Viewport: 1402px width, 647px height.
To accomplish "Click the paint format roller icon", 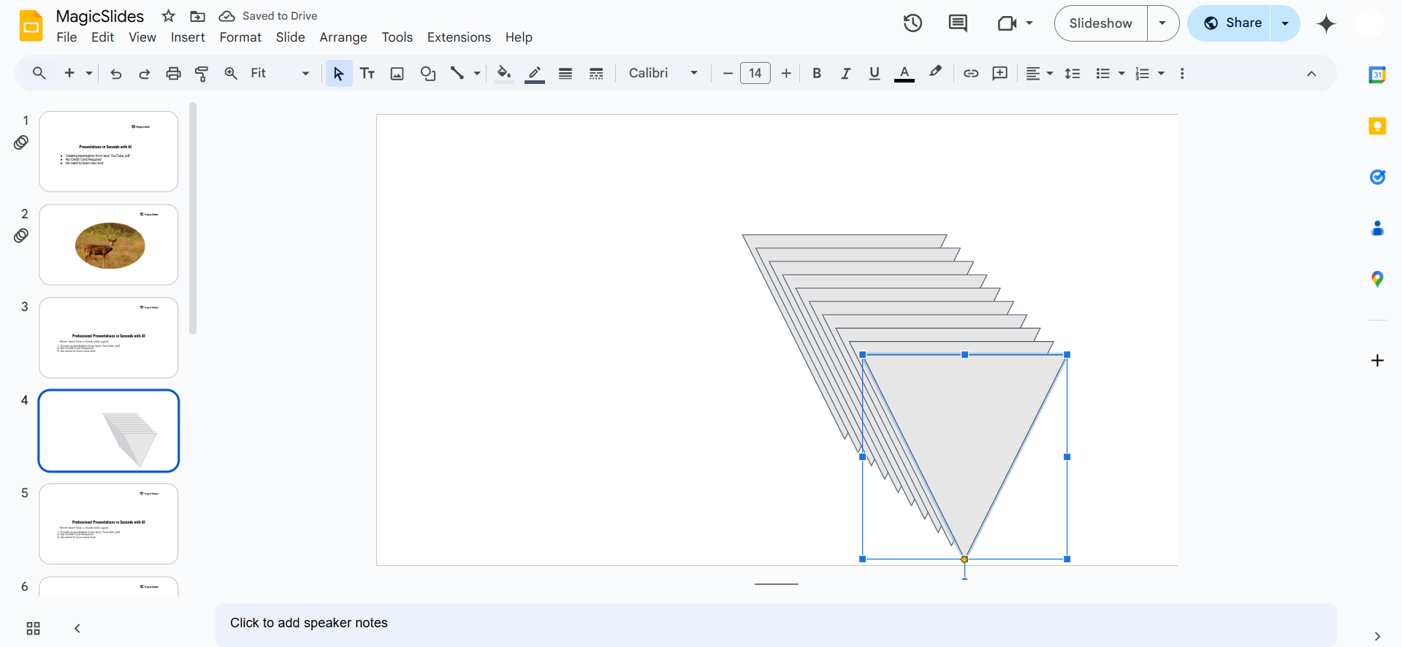I will point(202,73).
